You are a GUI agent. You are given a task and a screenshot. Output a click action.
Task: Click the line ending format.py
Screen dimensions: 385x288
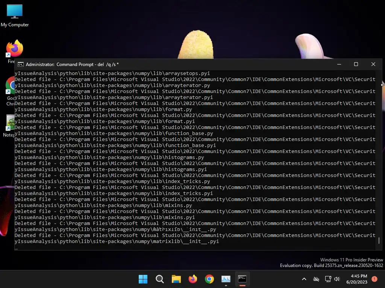tap(103, 109)
